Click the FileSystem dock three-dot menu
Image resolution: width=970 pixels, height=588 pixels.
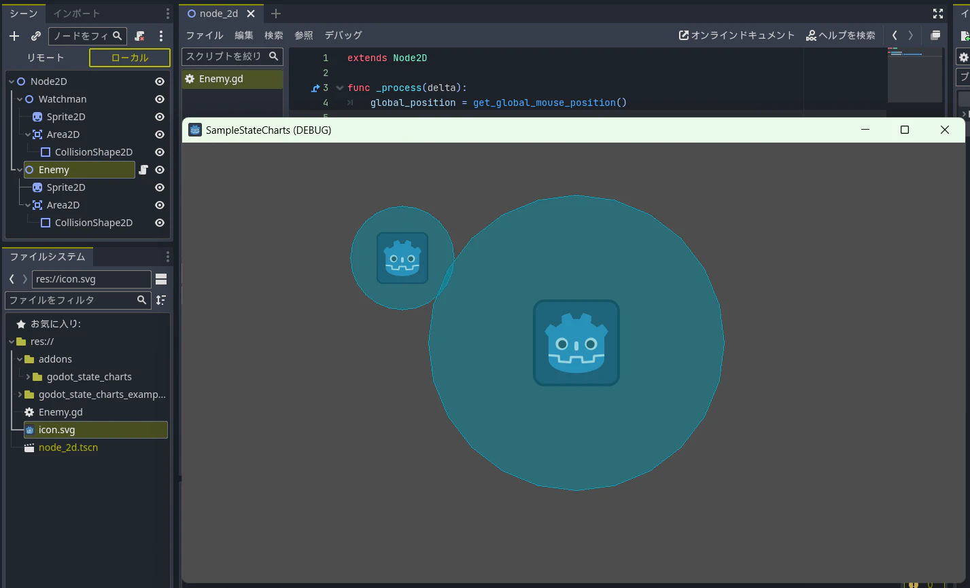click(168, 257)
